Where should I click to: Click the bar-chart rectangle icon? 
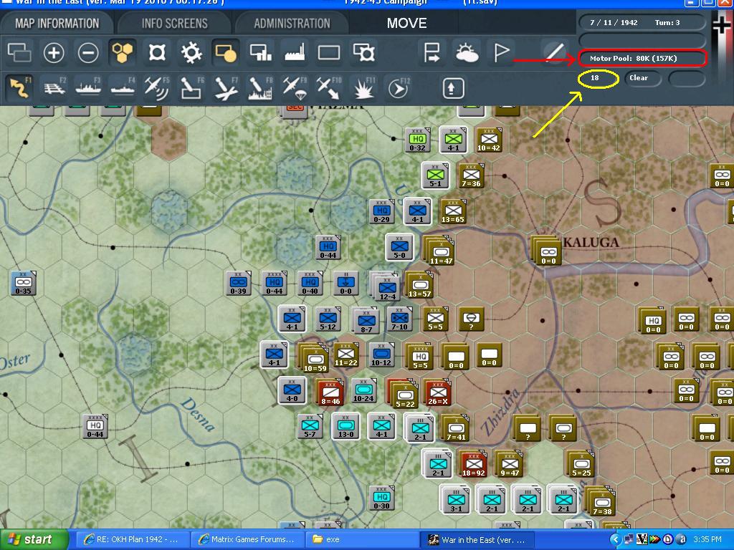tap(260, 52)
